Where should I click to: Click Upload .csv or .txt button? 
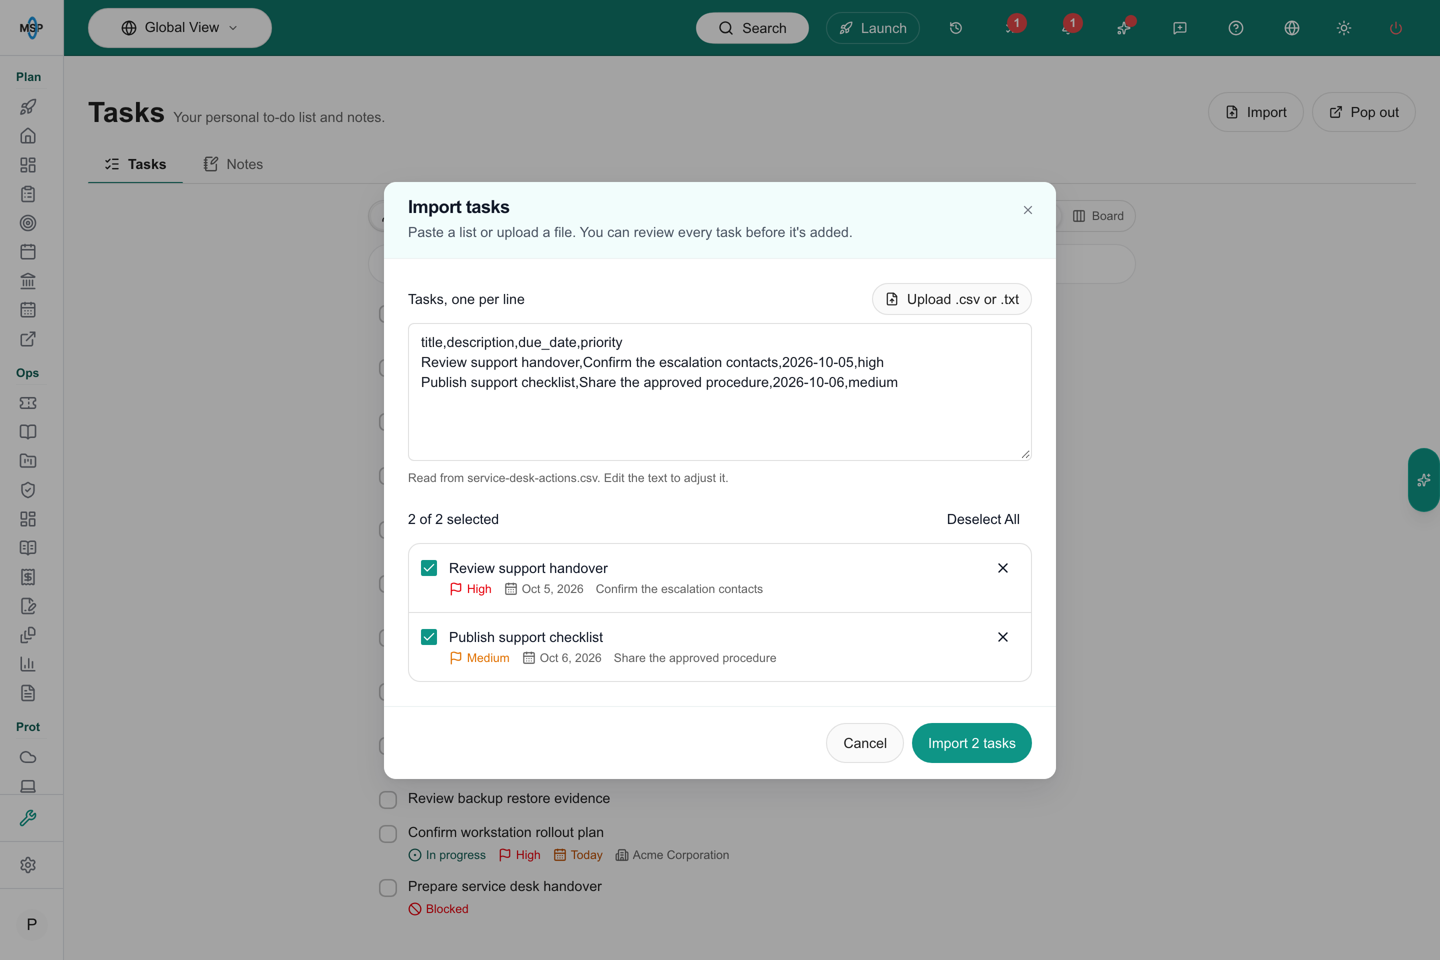[952, 299]
